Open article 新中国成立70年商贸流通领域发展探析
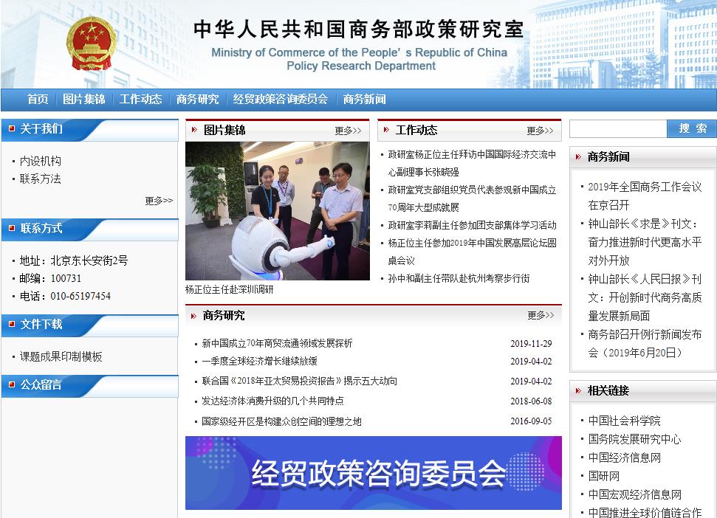 coord(277,343)
